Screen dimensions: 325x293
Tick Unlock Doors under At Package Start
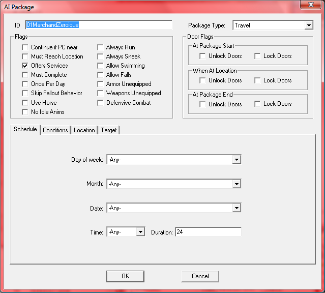point(203,56)
